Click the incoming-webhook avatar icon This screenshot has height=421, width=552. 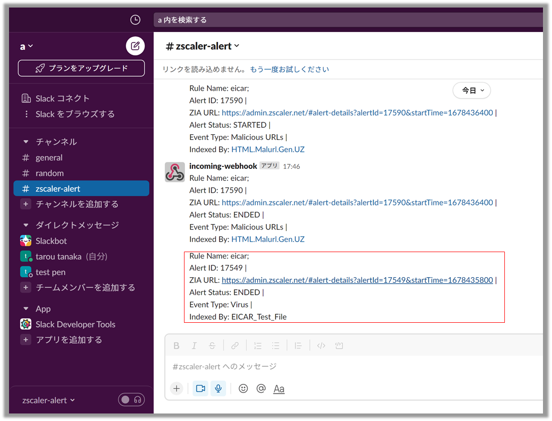pyautogui.click(x=174, y=172)
